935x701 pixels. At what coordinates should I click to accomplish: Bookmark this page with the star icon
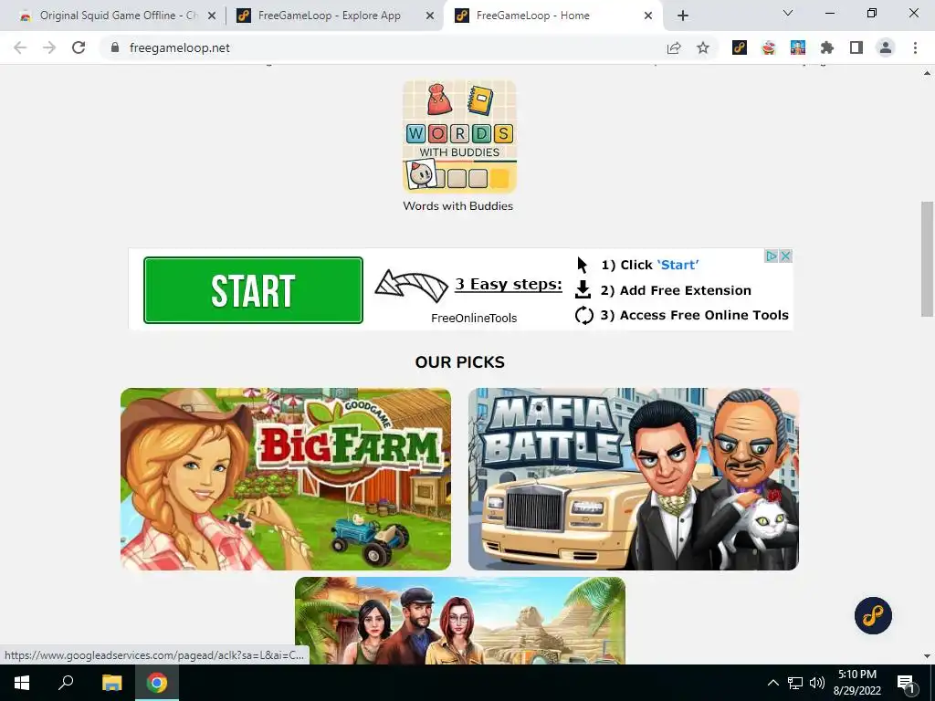pyautogui.click(x=703, y=47)
